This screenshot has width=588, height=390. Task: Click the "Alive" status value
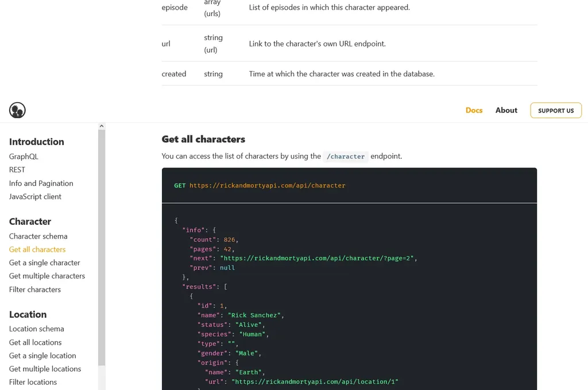[x=249, y=325]
